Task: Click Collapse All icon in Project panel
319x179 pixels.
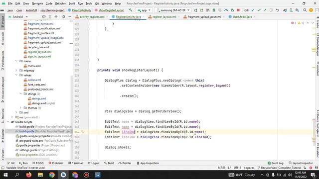Action: click(x=56, y=16)
